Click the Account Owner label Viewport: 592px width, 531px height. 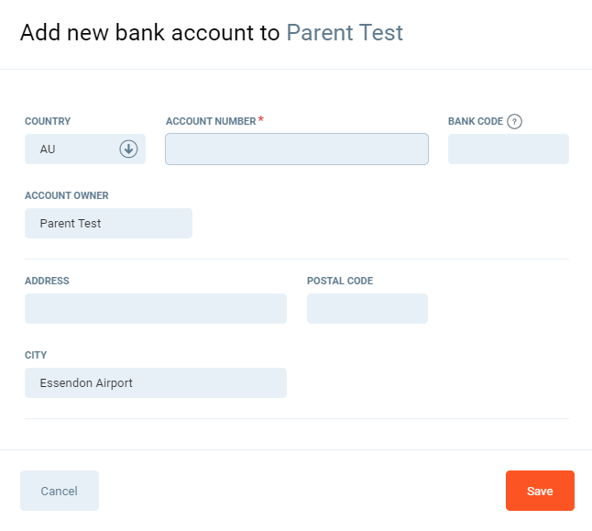67,195
